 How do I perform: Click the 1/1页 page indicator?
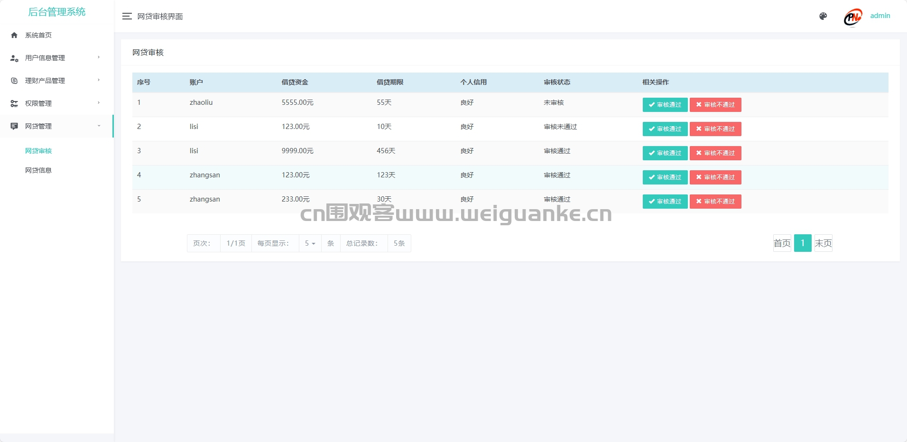click(236, 243)
